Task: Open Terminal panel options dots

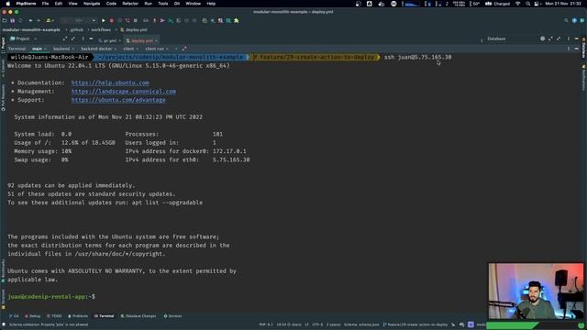Action: [569, 49]
